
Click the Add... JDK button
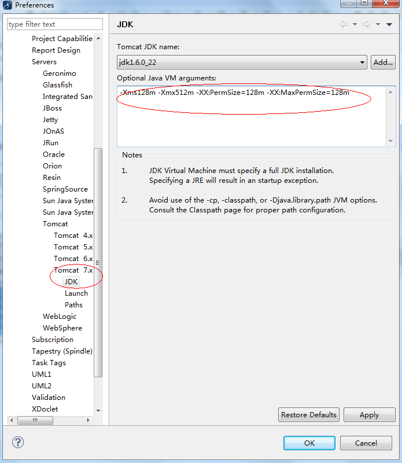pos(383,63)
